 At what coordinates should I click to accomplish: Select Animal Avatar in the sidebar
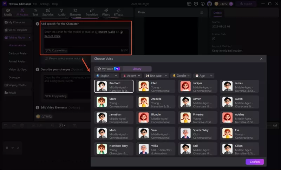click(17, 61)
